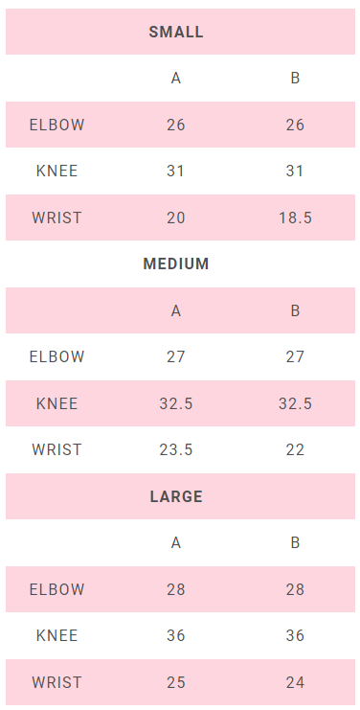Click Large elbow B value 28
Screen dimensions: 360x710
[295, 589]
